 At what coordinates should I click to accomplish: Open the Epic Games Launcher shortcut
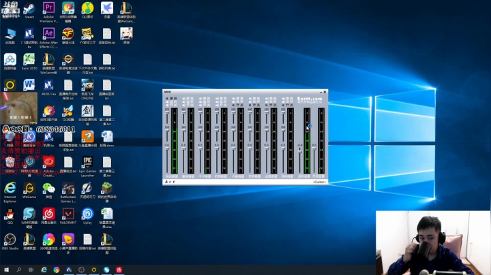(87, 167)
